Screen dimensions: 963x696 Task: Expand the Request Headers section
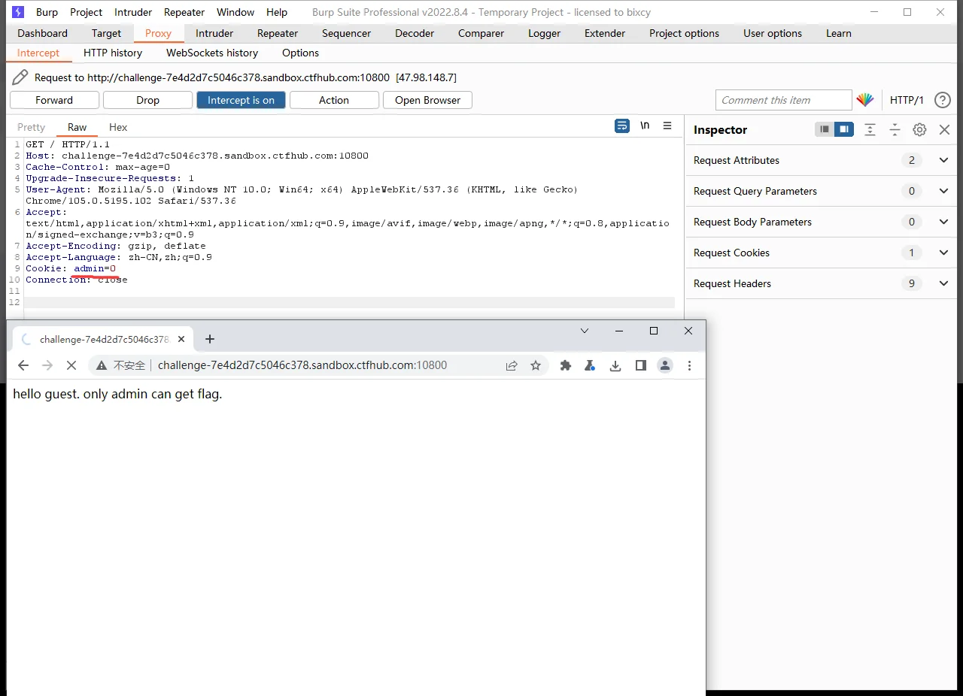(x=943, y=283)
